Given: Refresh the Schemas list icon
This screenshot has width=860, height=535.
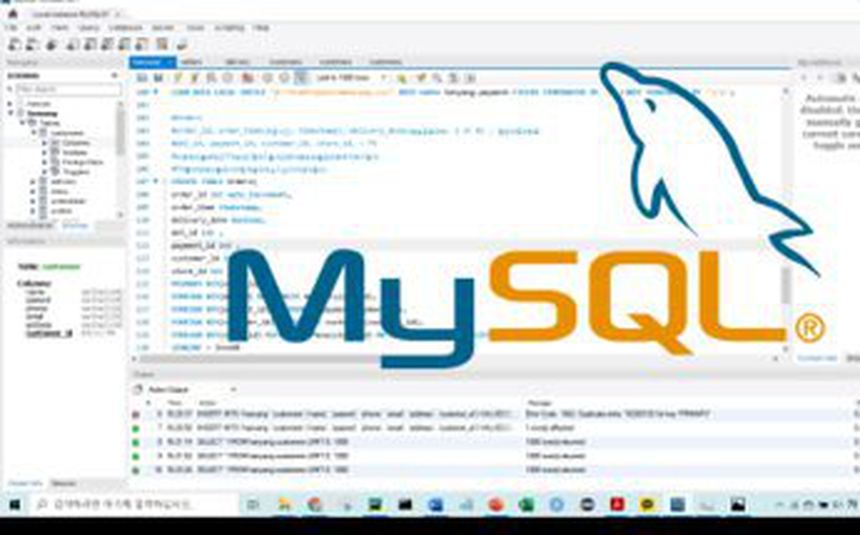Looking at the screenshot, I should pyautogui.click(x=115, y=75).
